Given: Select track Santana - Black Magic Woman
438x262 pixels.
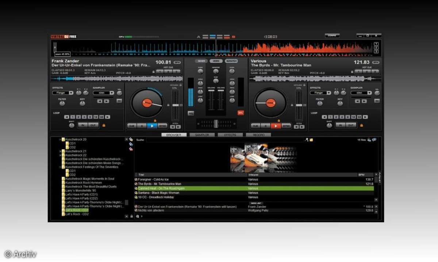Looking at the screenshot, I should [254, 193].
